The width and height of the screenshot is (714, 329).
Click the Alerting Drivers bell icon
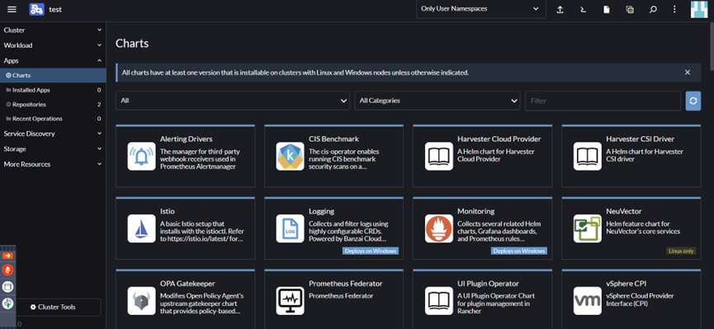142,156
